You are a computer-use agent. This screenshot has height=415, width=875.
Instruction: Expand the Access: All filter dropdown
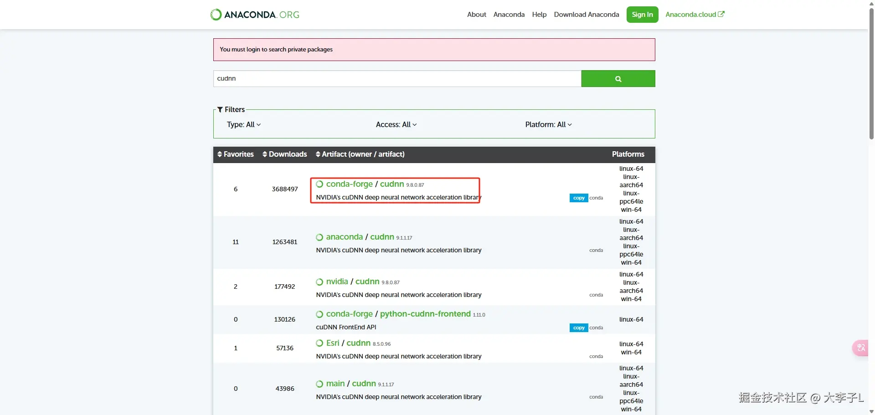(396, 124)
